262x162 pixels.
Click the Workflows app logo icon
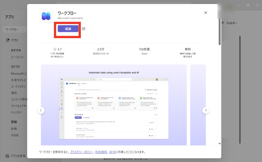pyautogui.click(x=46, y=16)
